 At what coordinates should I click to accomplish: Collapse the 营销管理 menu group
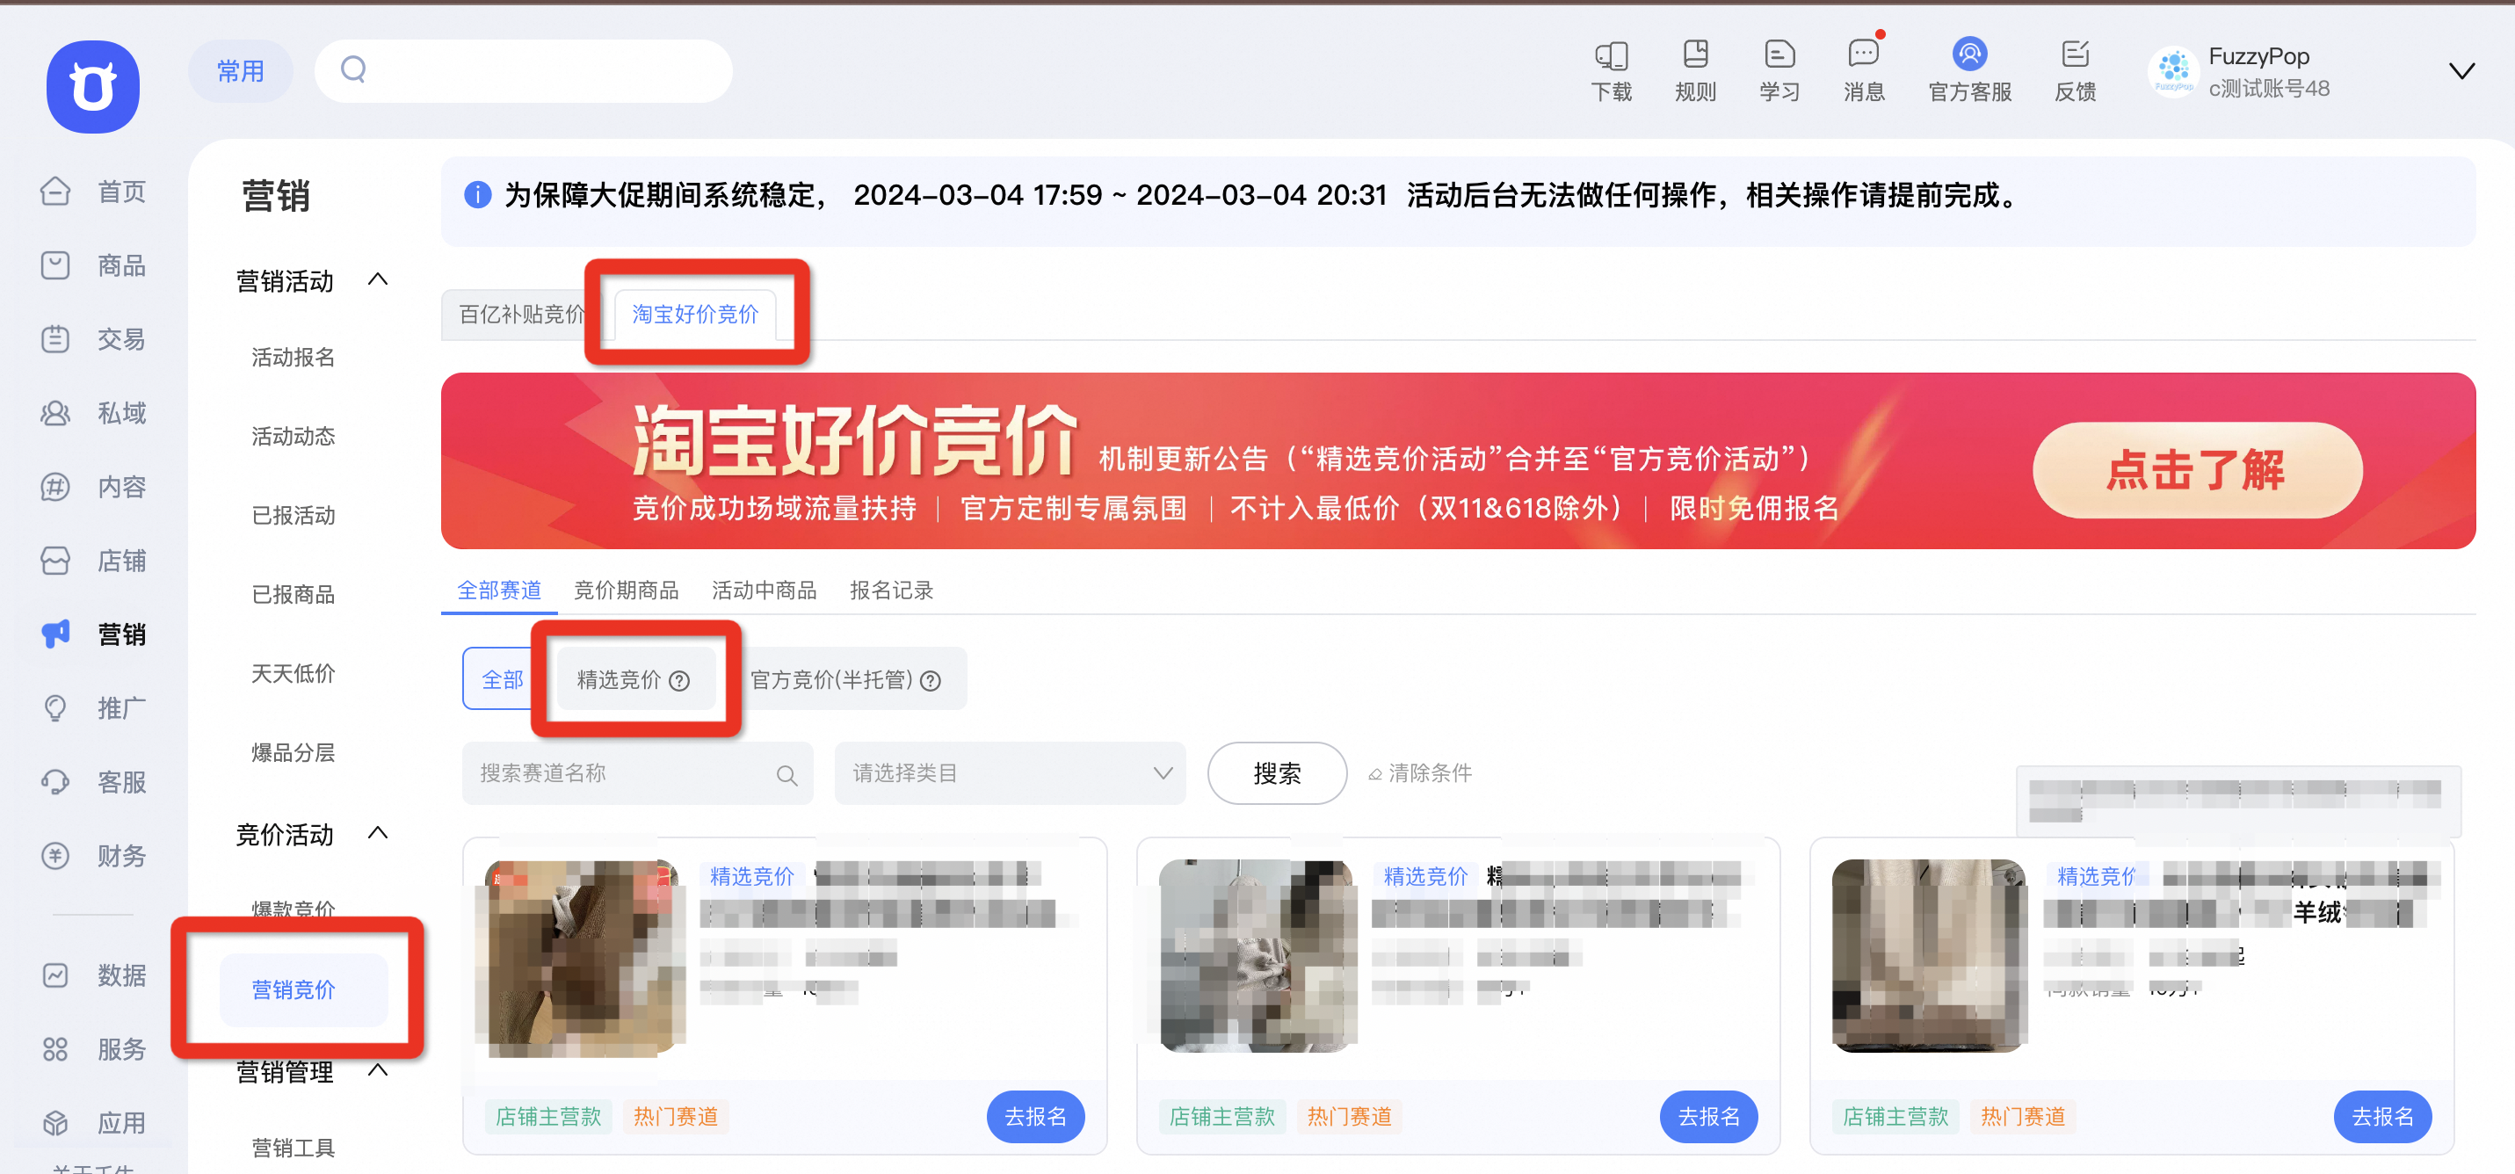click(378, 1070)
